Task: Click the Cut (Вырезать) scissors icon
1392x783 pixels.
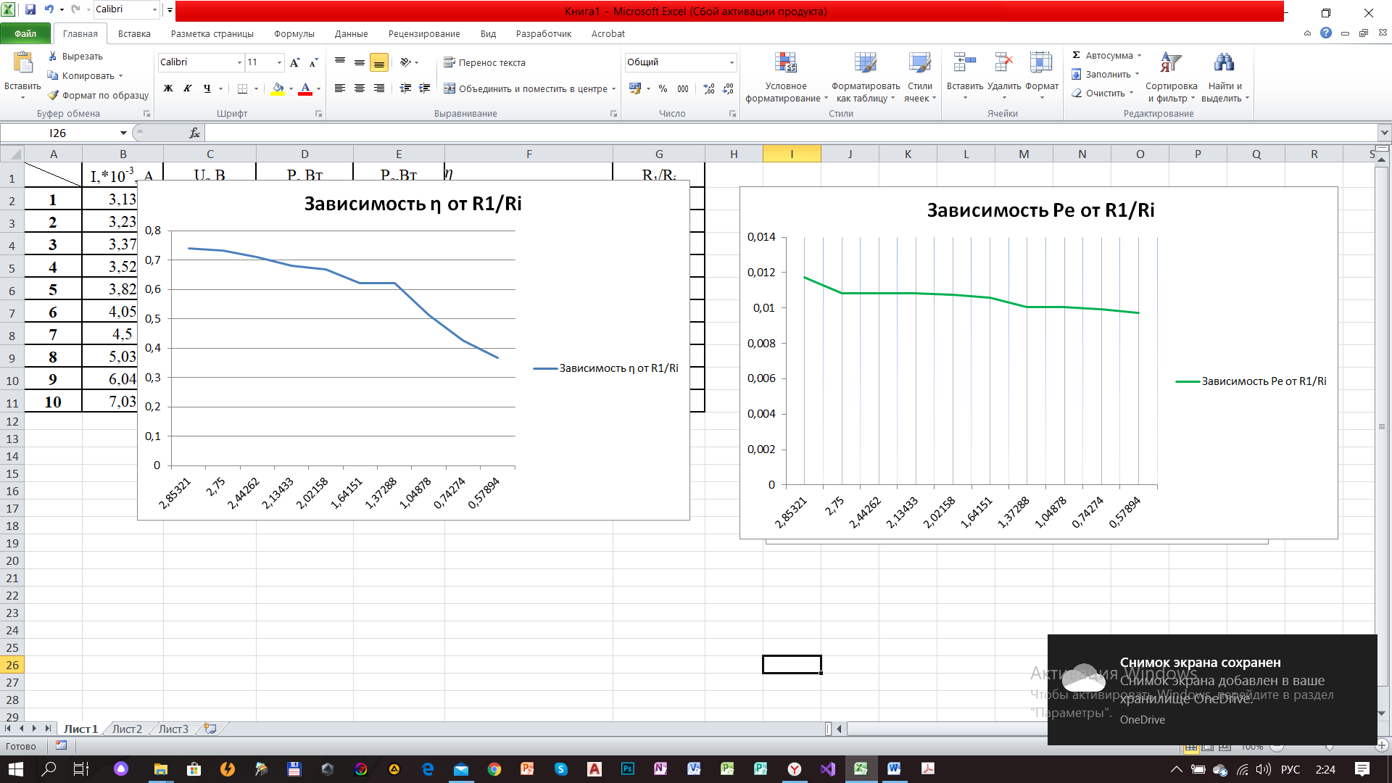Action: click(53, 56)
